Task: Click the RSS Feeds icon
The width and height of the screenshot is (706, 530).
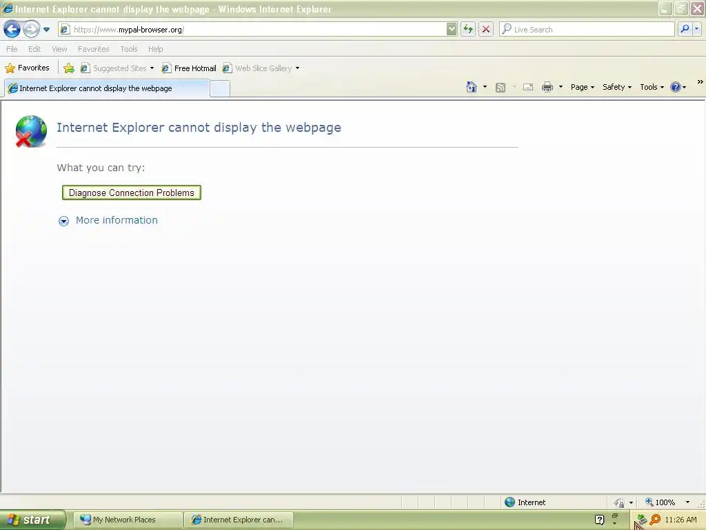Action: click(501, 88)
